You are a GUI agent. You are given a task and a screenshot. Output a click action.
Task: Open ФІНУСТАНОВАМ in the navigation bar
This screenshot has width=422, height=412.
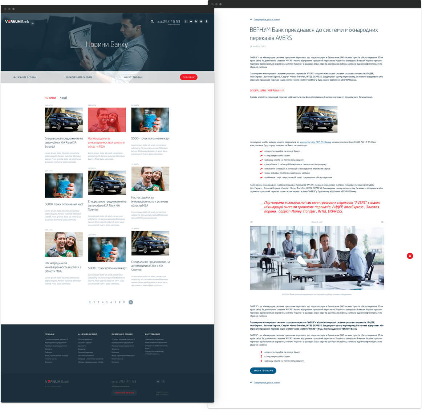133,77
